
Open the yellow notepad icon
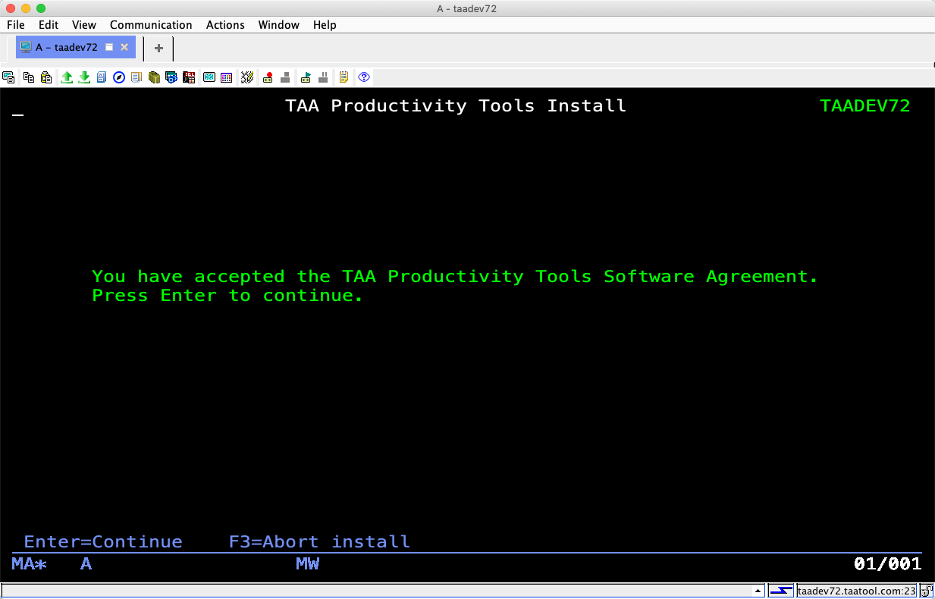(344, 77)
